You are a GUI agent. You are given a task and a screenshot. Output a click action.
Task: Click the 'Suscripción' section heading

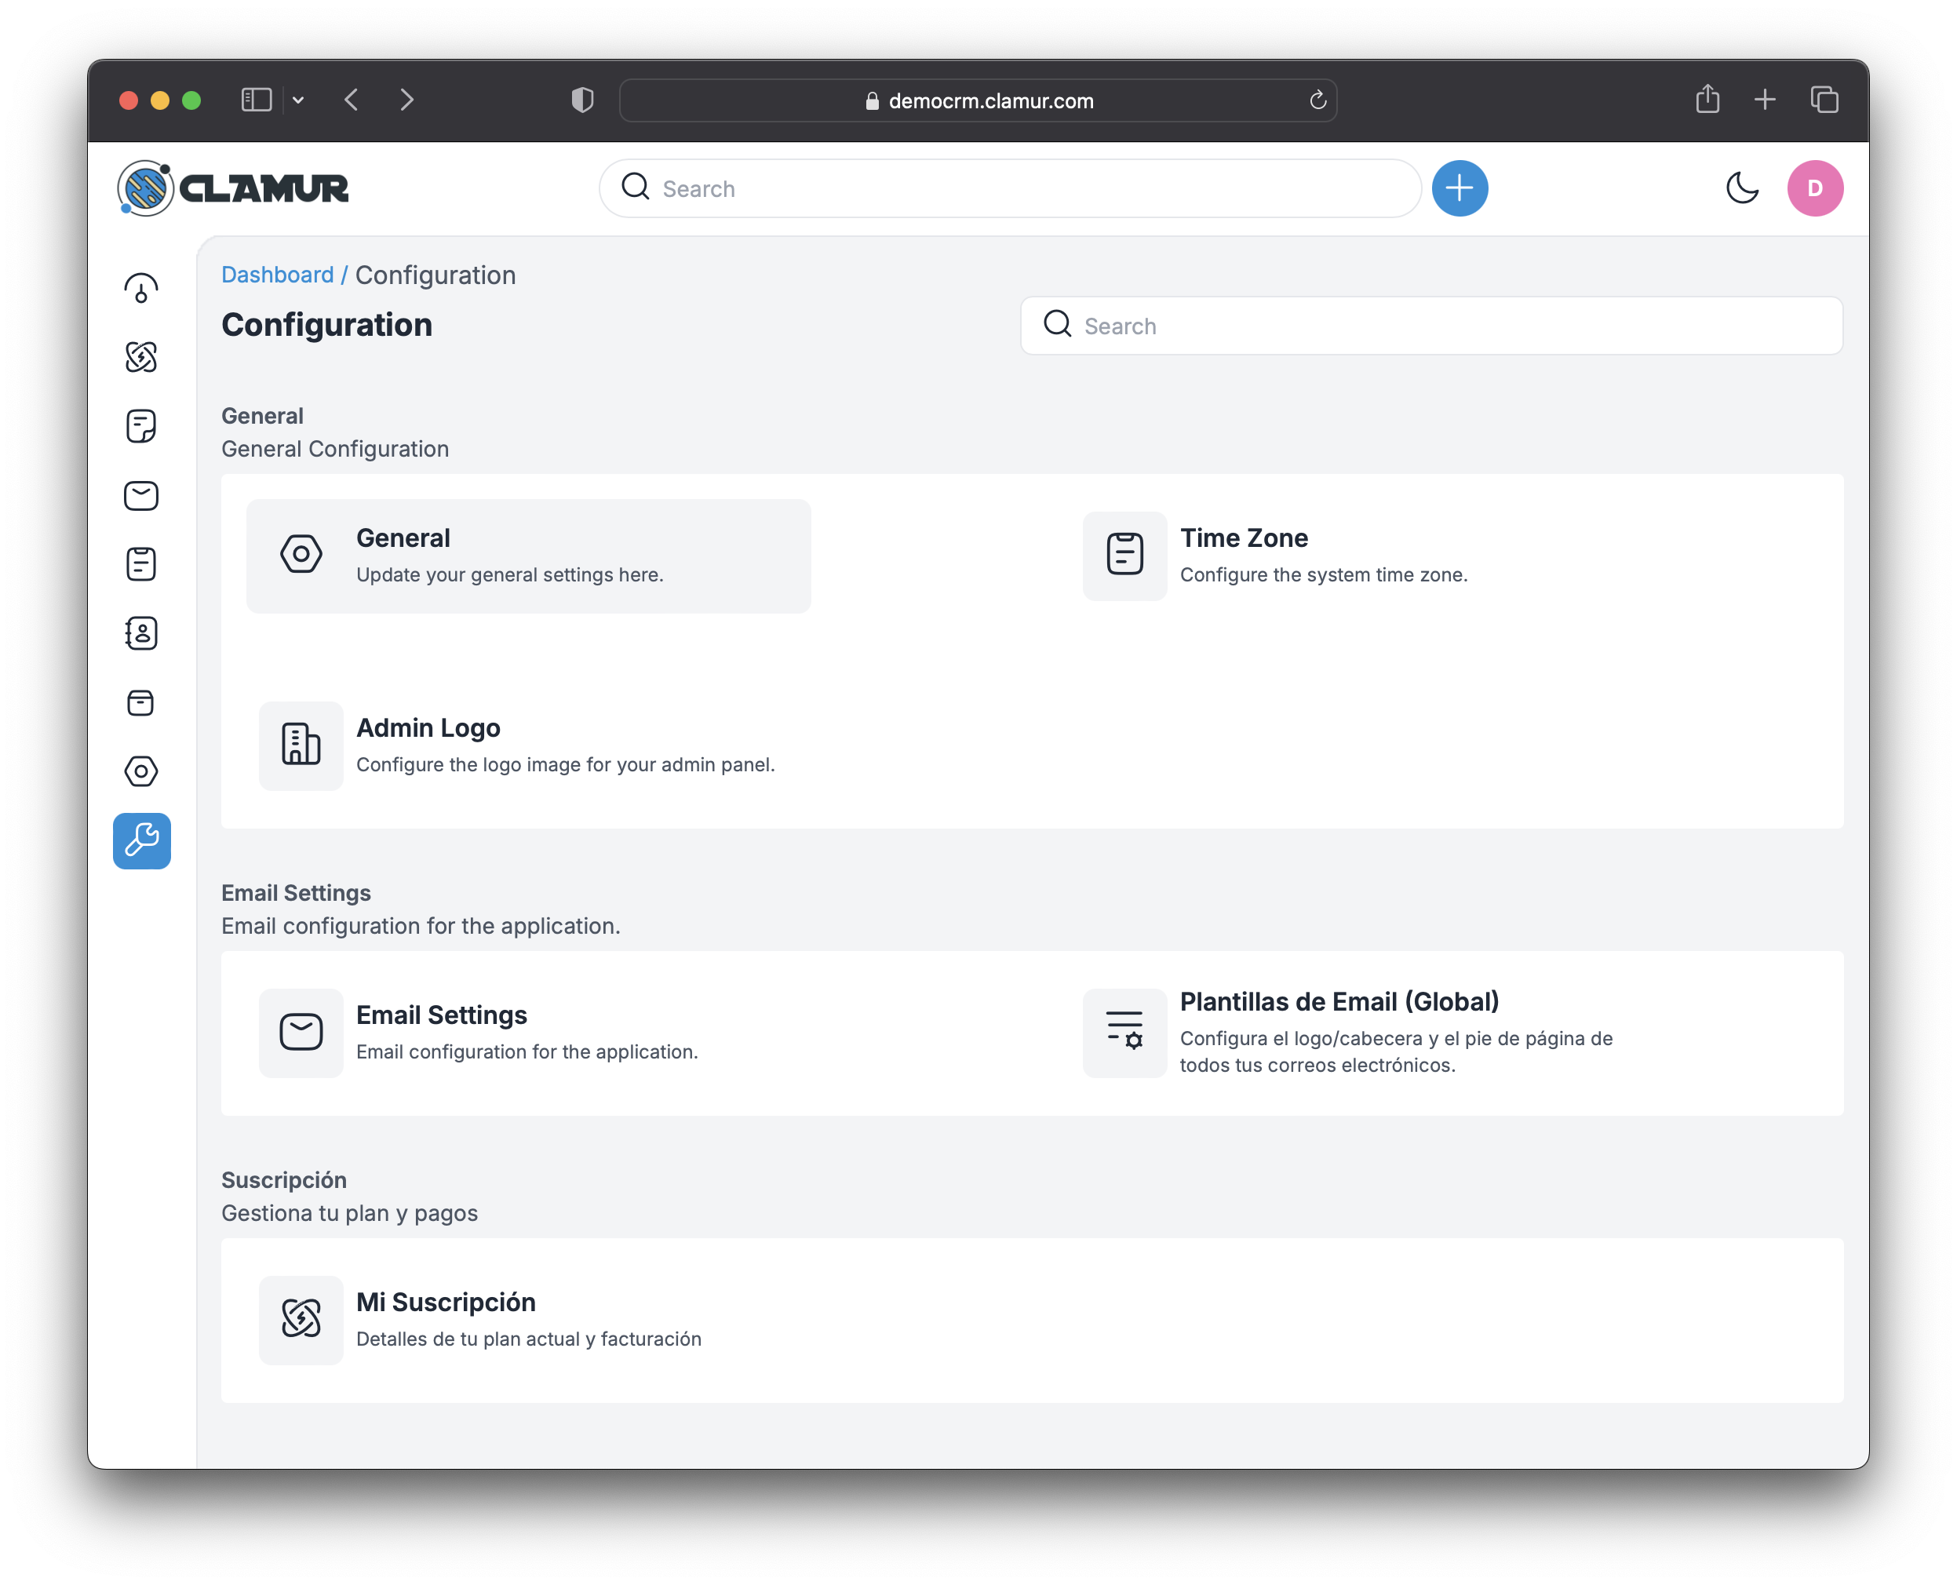[284, 1179]
